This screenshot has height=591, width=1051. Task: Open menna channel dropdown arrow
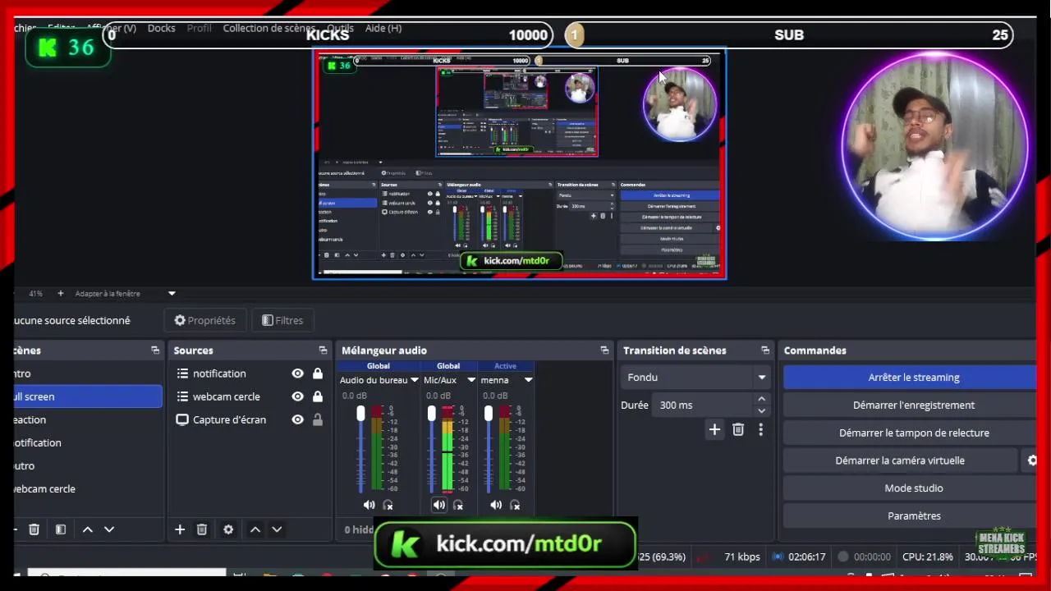(528, 380)
